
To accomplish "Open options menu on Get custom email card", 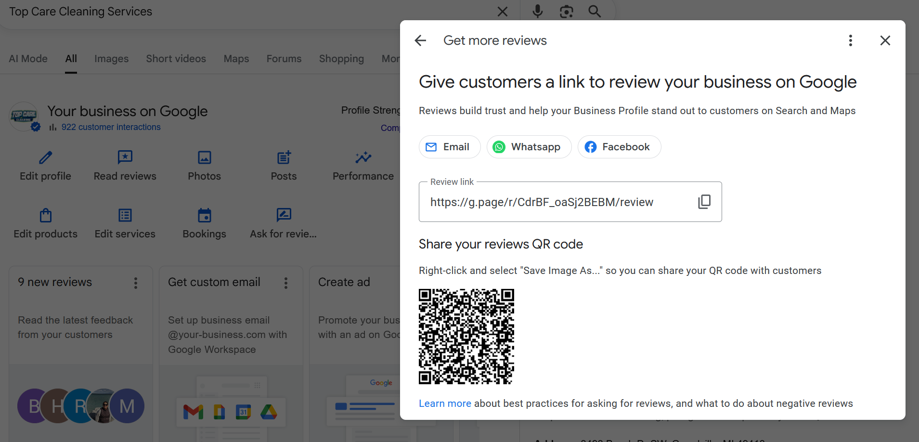I will [286, 283].
